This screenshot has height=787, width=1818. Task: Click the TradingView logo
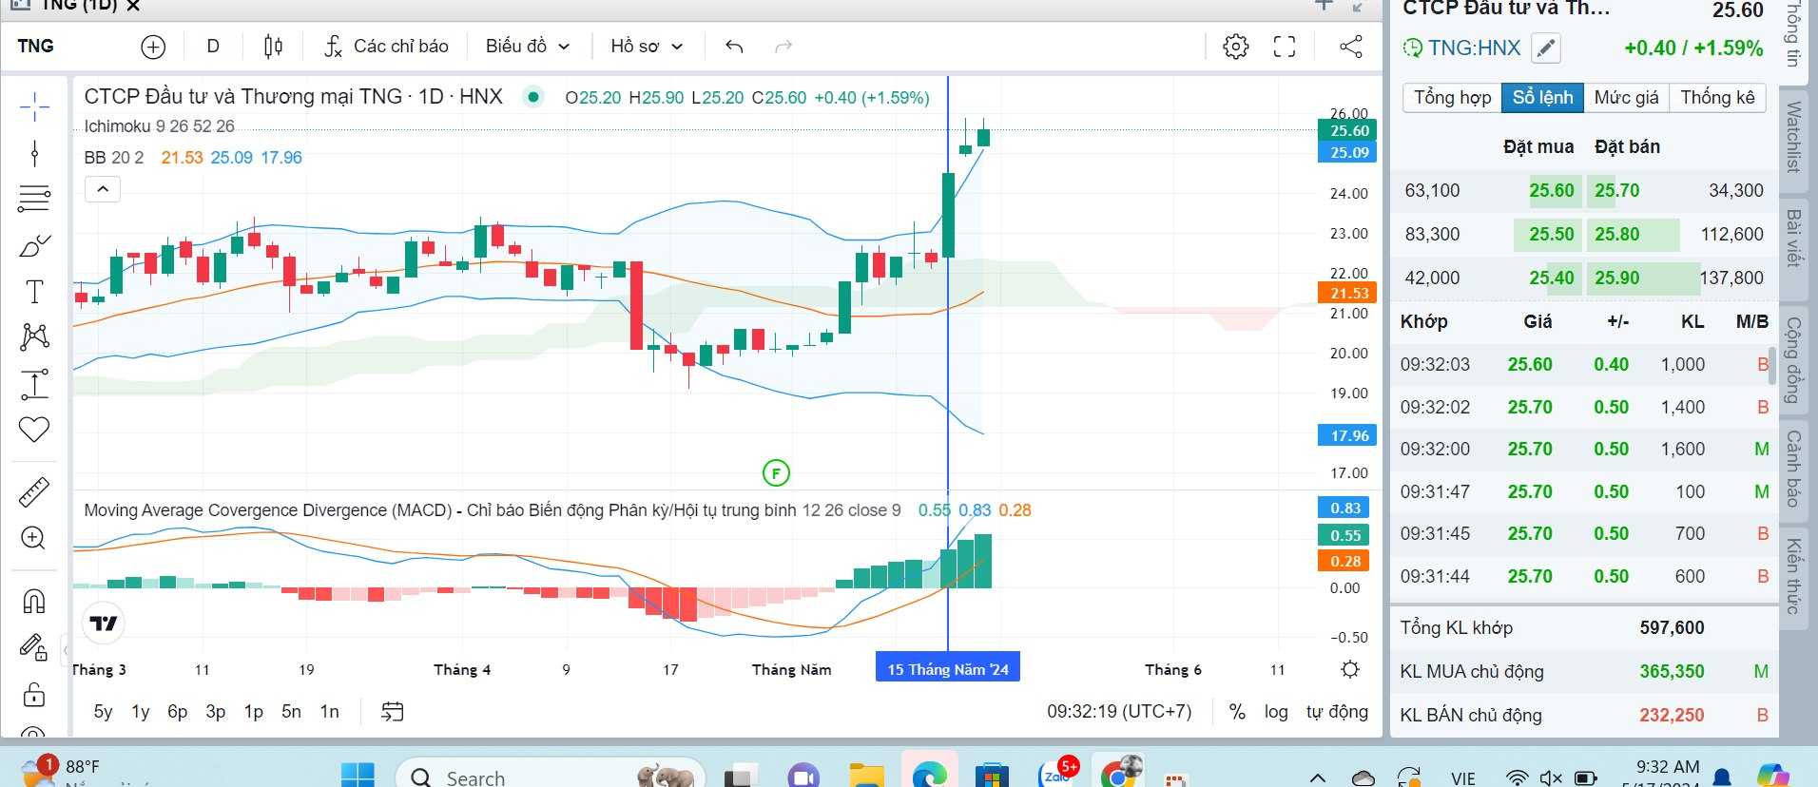coord(104,623)
